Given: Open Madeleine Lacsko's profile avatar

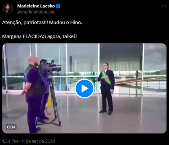Looking at the screenshot, I should 8,9.
